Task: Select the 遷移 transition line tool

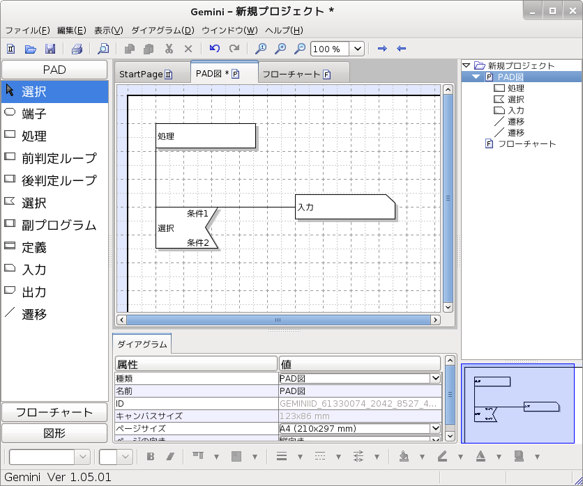Action: pos(54,314)
